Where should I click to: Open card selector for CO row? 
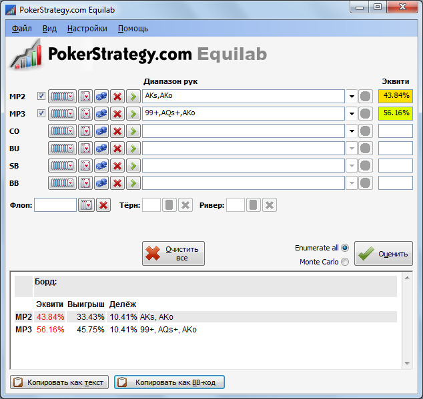85,131
